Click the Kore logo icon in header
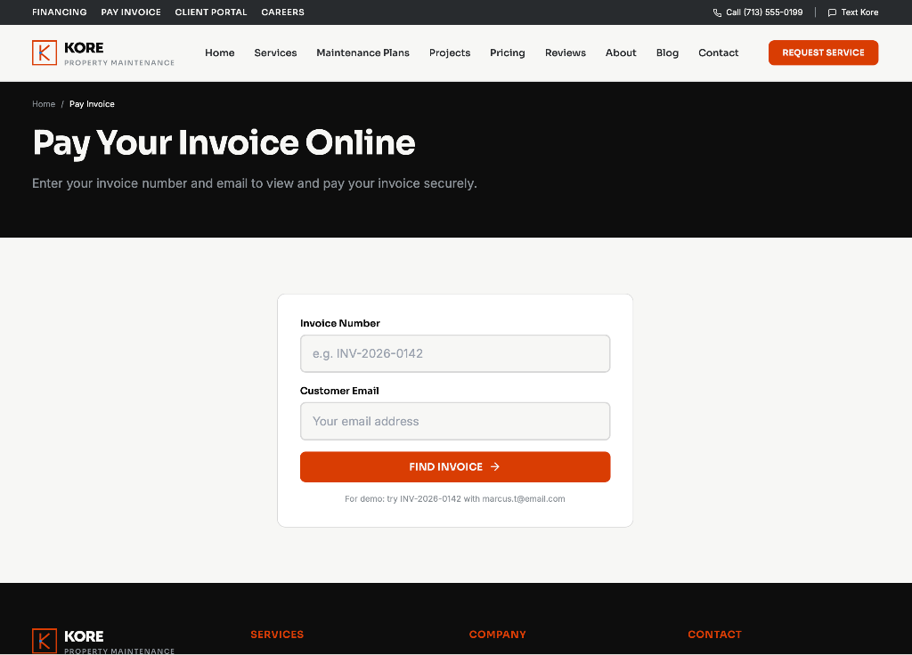This screenshot has height=655, width=912. pos(45,53)
